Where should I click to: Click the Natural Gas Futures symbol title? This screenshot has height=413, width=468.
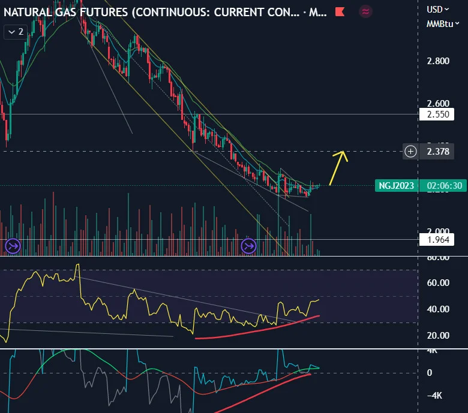(165, 12)
